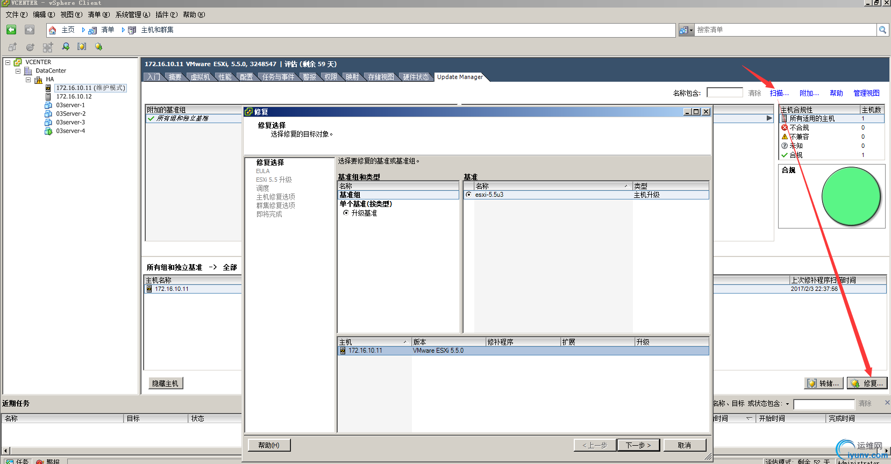Click the home icon in breadcrumb bar
The height and width of the screenshot is (464, 891).
point(53,30)
